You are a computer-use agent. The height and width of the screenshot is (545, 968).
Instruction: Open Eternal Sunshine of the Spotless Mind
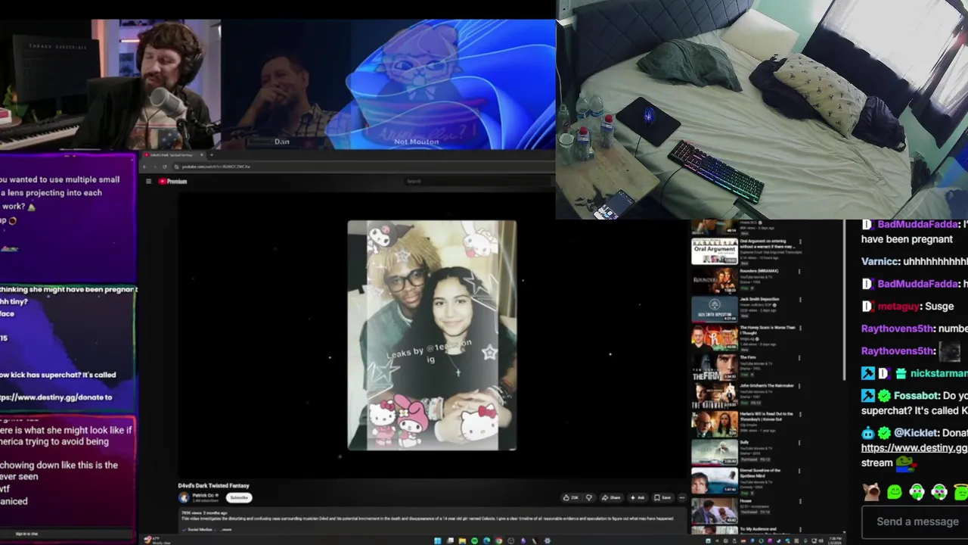pos(714,479)
